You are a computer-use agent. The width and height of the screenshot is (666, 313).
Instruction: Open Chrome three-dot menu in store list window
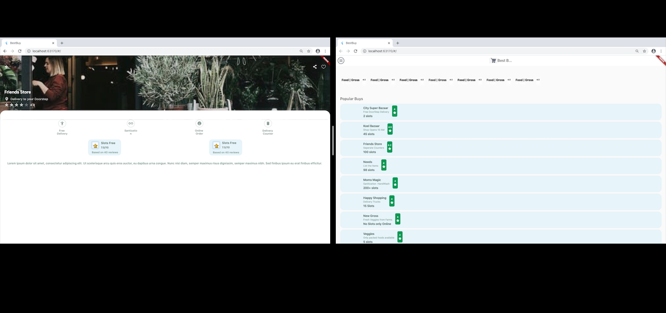661,51
